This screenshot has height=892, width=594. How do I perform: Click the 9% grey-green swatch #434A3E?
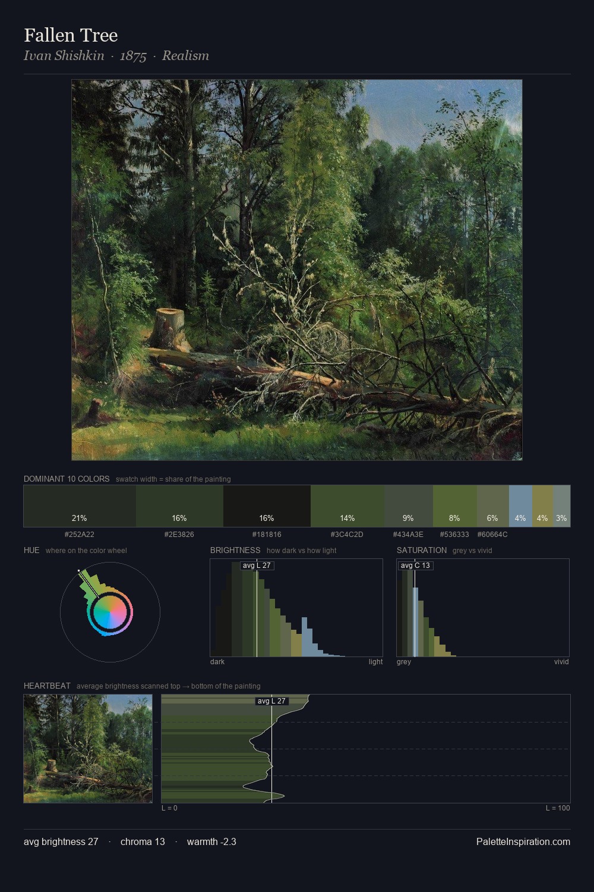[x=409, y=506]
